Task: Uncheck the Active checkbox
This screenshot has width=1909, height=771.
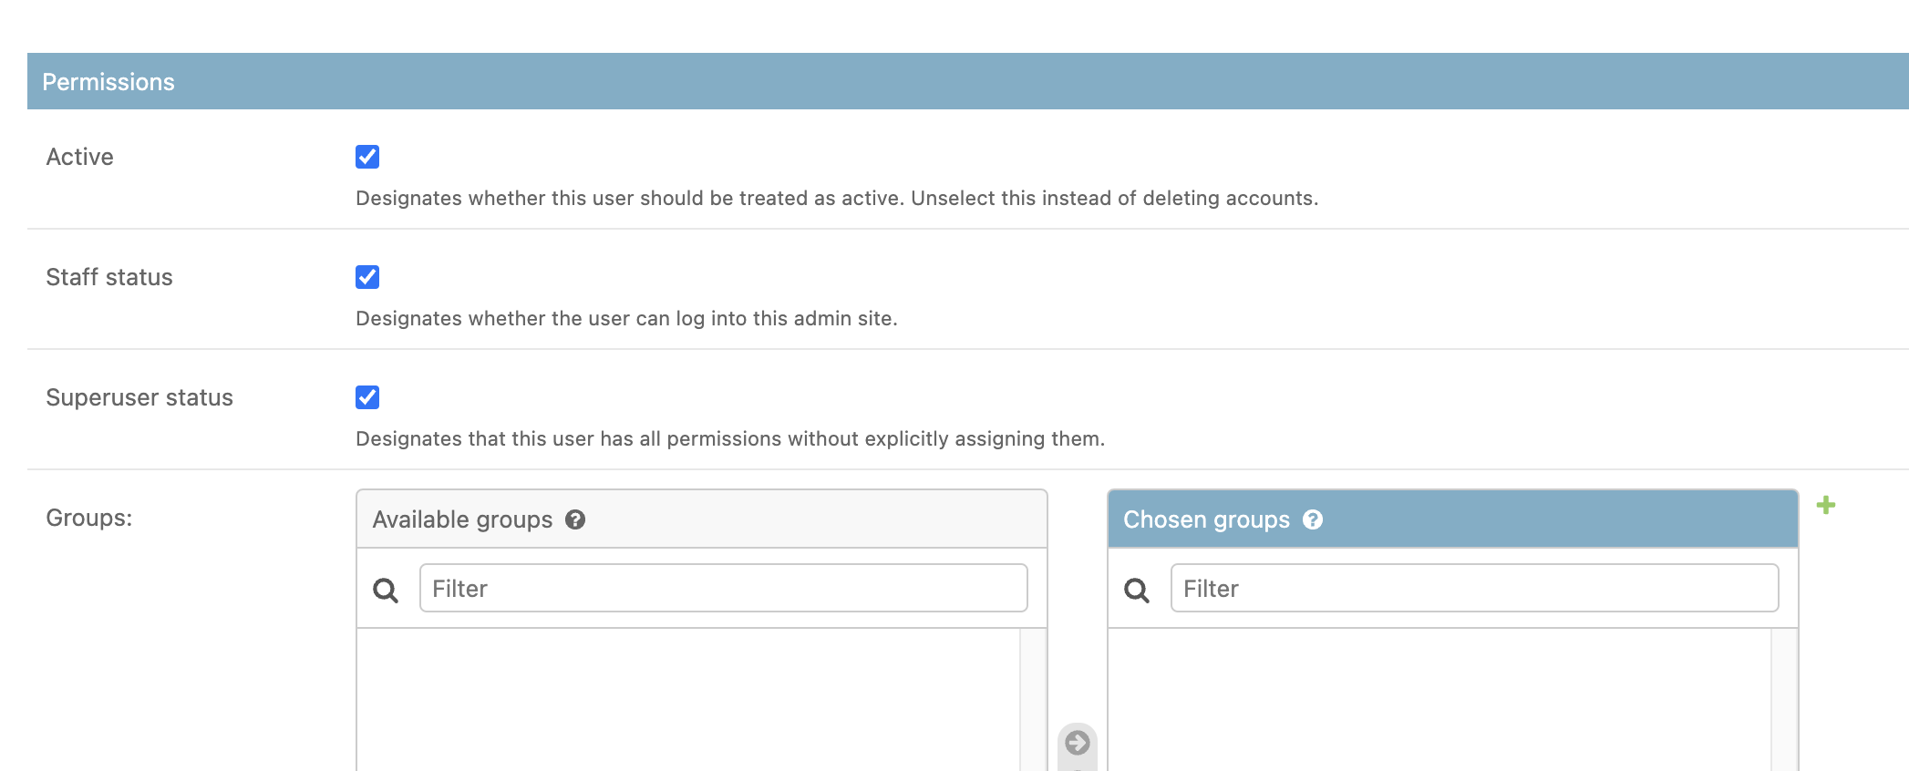Action: [x=367, y=157]
